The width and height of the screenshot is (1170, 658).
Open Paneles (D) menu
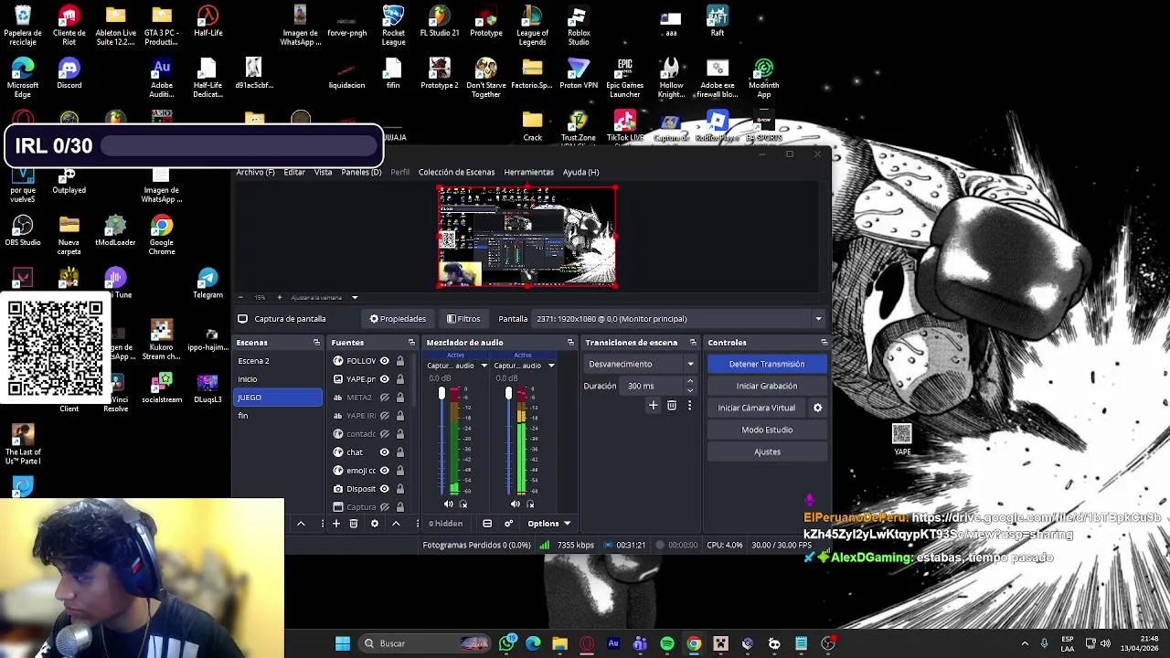[x=361, y=172]
